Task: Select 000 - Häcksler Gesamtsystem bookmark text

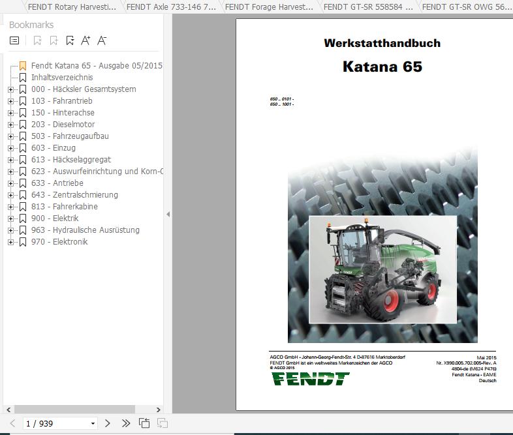Action: [x=84, y=89]
